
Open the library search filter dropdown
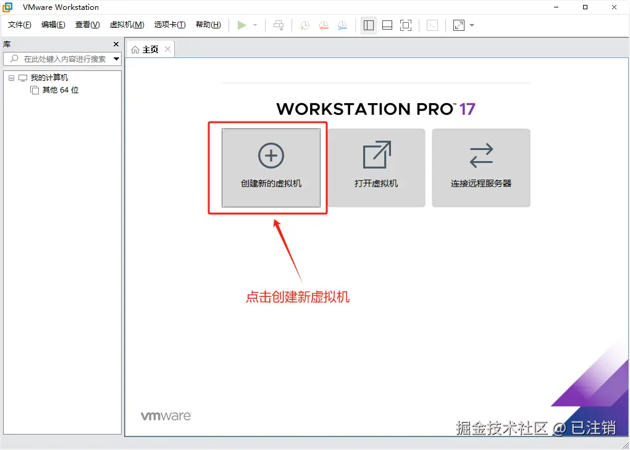(117, 59)
